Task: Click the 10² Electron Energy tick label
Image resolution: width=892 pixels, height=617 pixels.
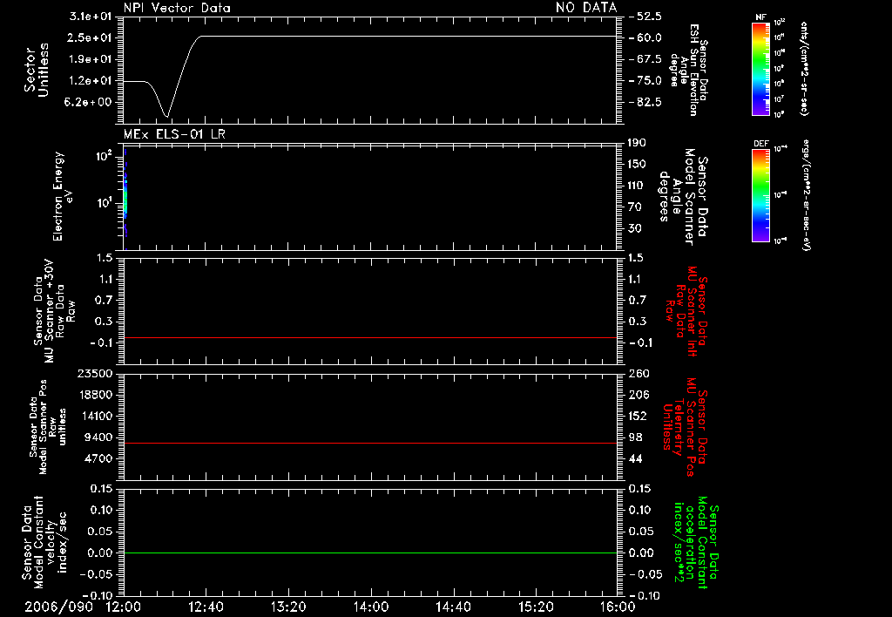Action: point(105,155)
